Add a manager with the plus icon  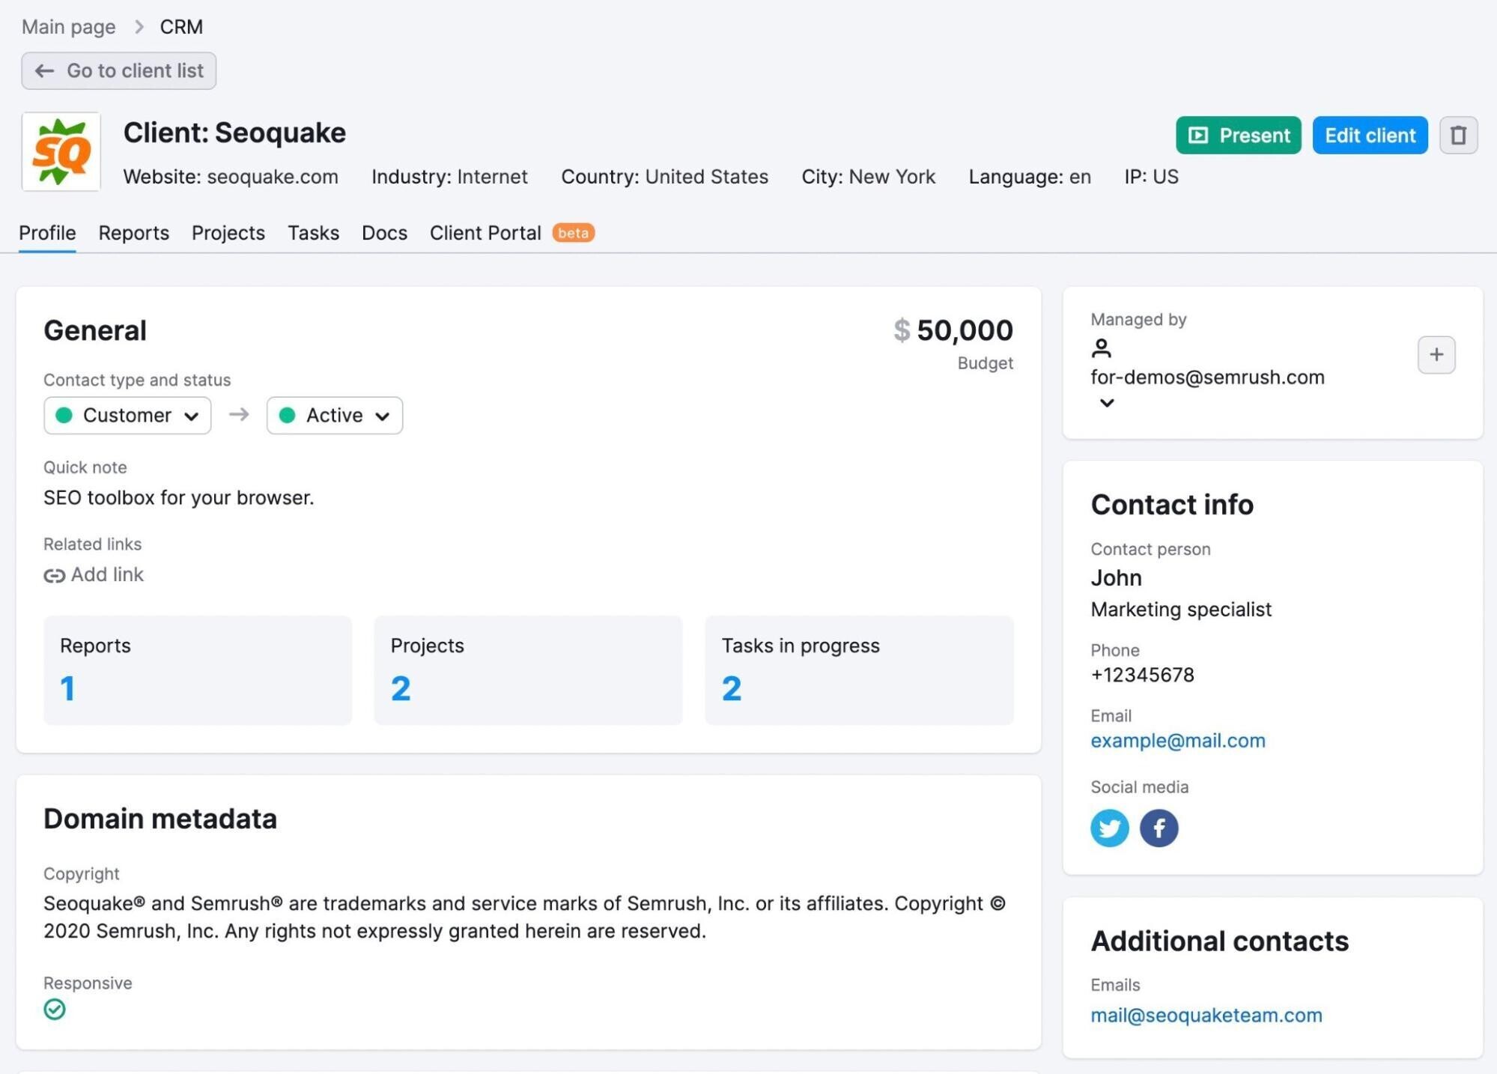pos(1436,355)
